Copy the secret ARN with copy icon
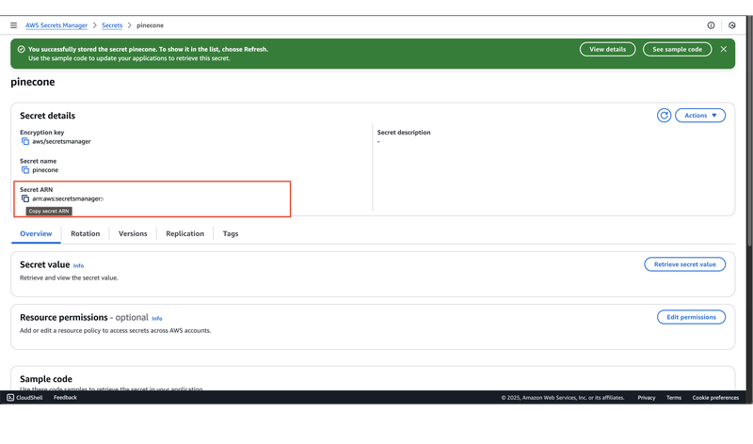This screenshot has width=753, height=444. 25,198
